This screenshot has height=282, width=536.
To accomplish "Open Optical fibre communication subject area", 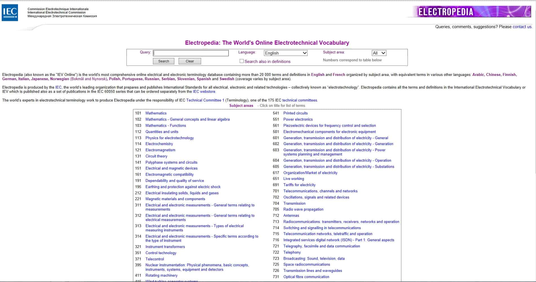I will (x=306, y=277).
